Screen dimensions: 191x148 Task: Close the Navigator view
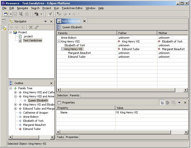click(x=51, y=21)
